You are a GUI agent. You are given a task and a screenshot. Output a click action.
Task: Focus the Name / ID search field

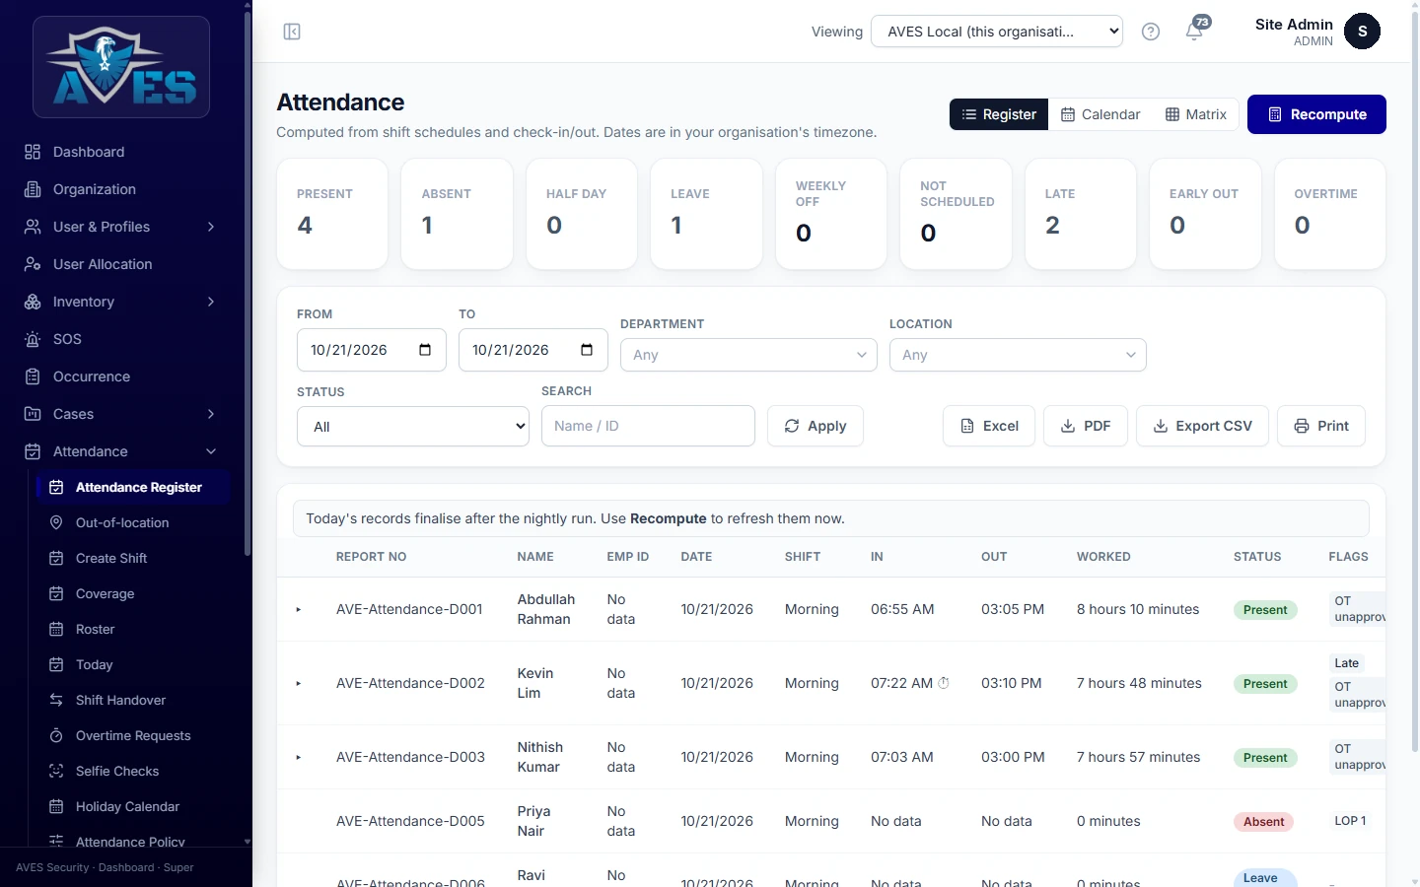648,426
